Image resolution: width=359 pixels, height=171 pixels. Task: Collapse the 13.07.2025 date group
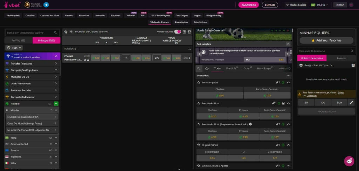[x=189, y=49]
